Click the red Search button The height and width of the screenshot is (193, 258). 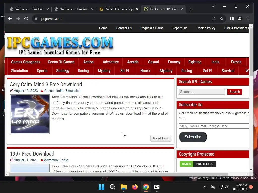(235, 92)
